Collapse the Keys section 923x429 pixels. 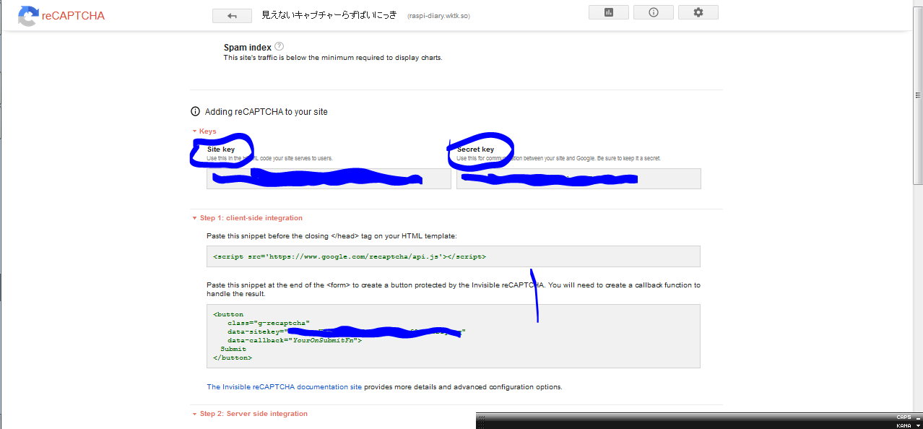(x=204, y=131)
